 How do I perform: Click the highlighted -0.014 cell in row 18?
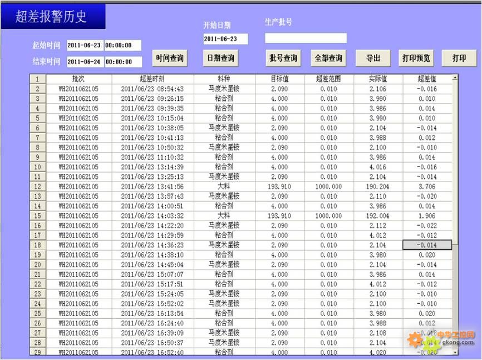pyautogui.click(x=427, y=245)
